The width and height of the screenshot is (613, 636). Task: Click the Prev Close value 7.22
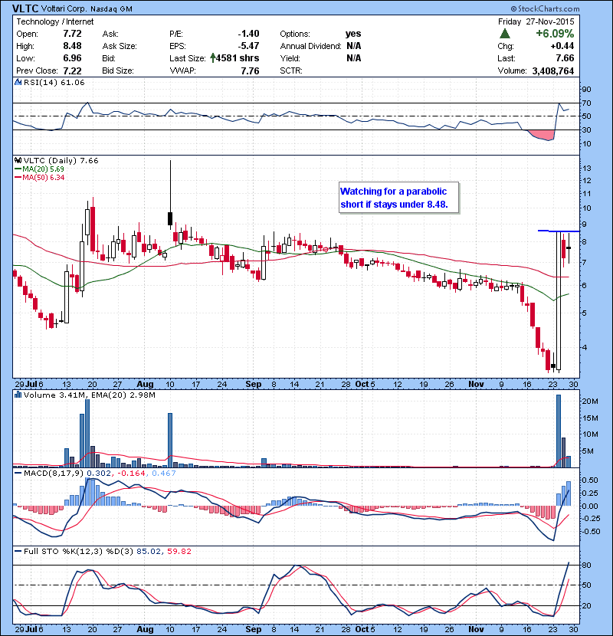72,70
